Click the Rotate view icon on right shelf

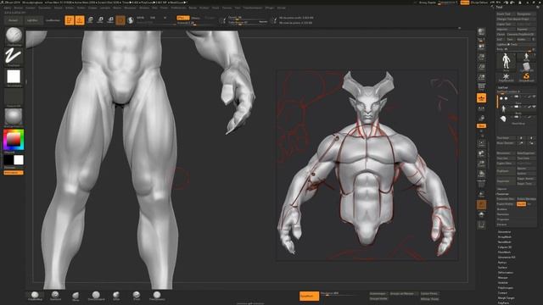pos(481,174)
